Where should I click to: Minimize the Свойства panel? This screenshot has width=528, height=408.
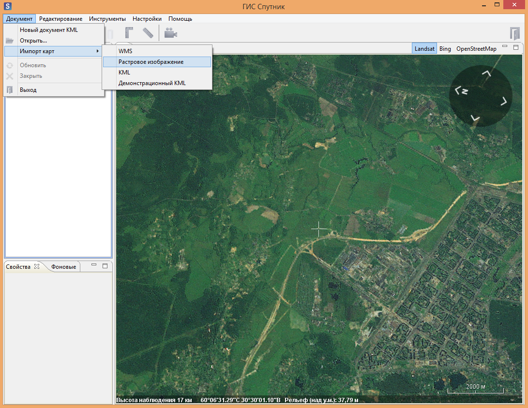pyautogui.click(x=94, y=265)
